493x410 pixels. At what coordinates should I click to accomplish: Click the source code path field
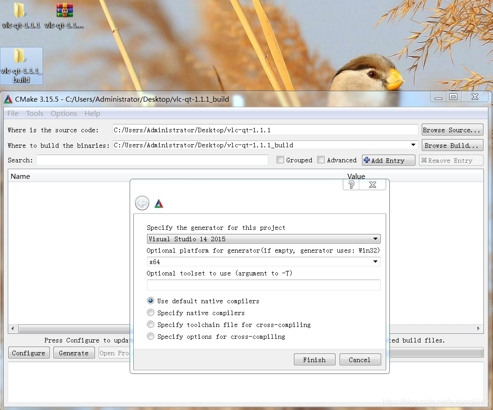(265, 130)
